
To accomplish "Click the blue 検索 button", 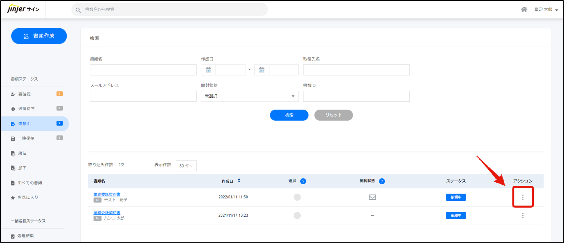I will click(x=289, y=115).
